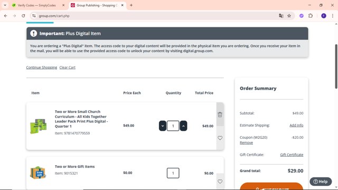Image resolution: width=338 pixels, height=190 pixels.
Task: Open the Help chat button
Action: [x=321, y=182]
